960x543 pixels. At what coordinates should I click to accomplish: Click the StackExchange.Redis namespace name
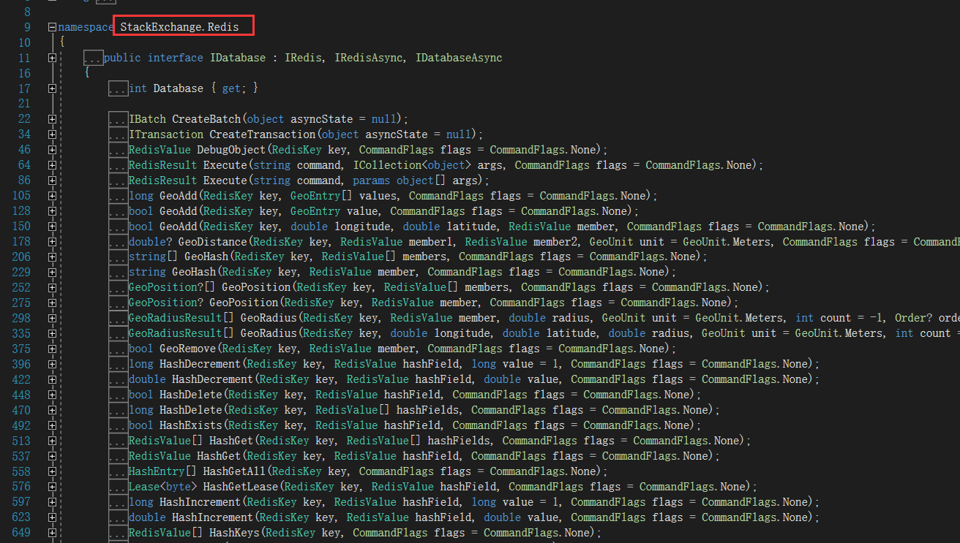[179, 27]
